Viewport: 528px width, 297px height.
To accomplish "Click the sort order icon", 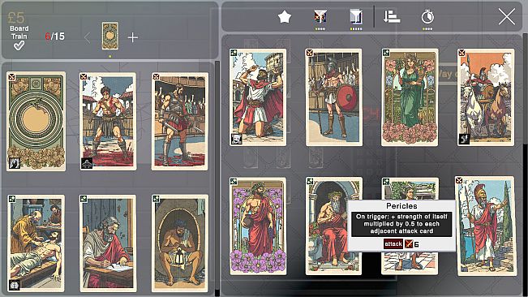I will pyautogui.click(x=392, y=16).
